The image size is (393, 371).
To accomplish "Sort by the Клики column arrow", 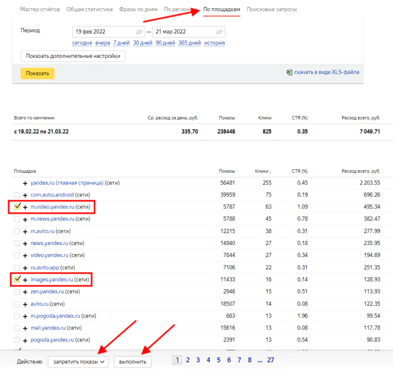I will click(x=270, y=172).
